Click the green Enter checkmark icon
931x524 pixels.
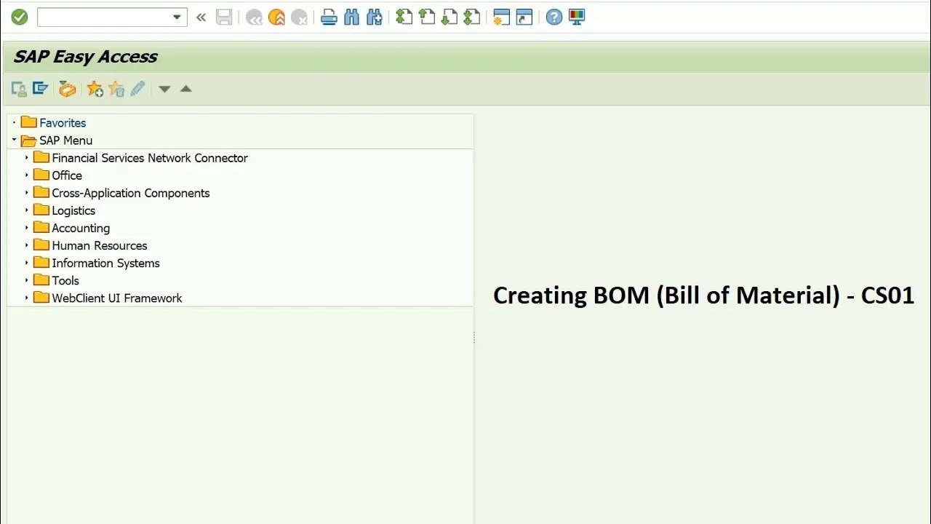pos(20,17)
